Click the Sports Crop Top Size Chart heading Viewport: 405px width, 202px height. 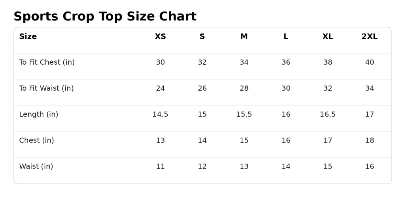coord(105,17)
